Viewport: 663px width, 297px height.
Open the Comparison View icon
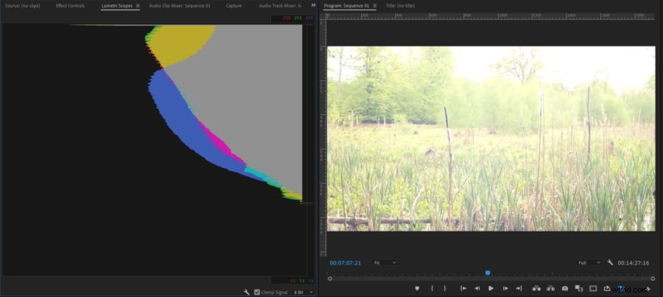click(x=579, y=289)
